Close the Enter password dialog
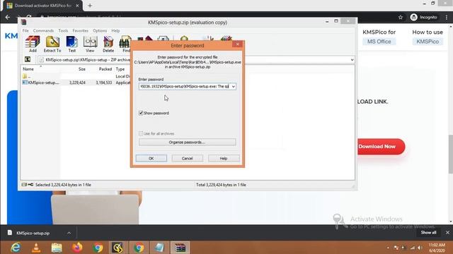This screenshot has width=453, height=254. click(237, 44)
